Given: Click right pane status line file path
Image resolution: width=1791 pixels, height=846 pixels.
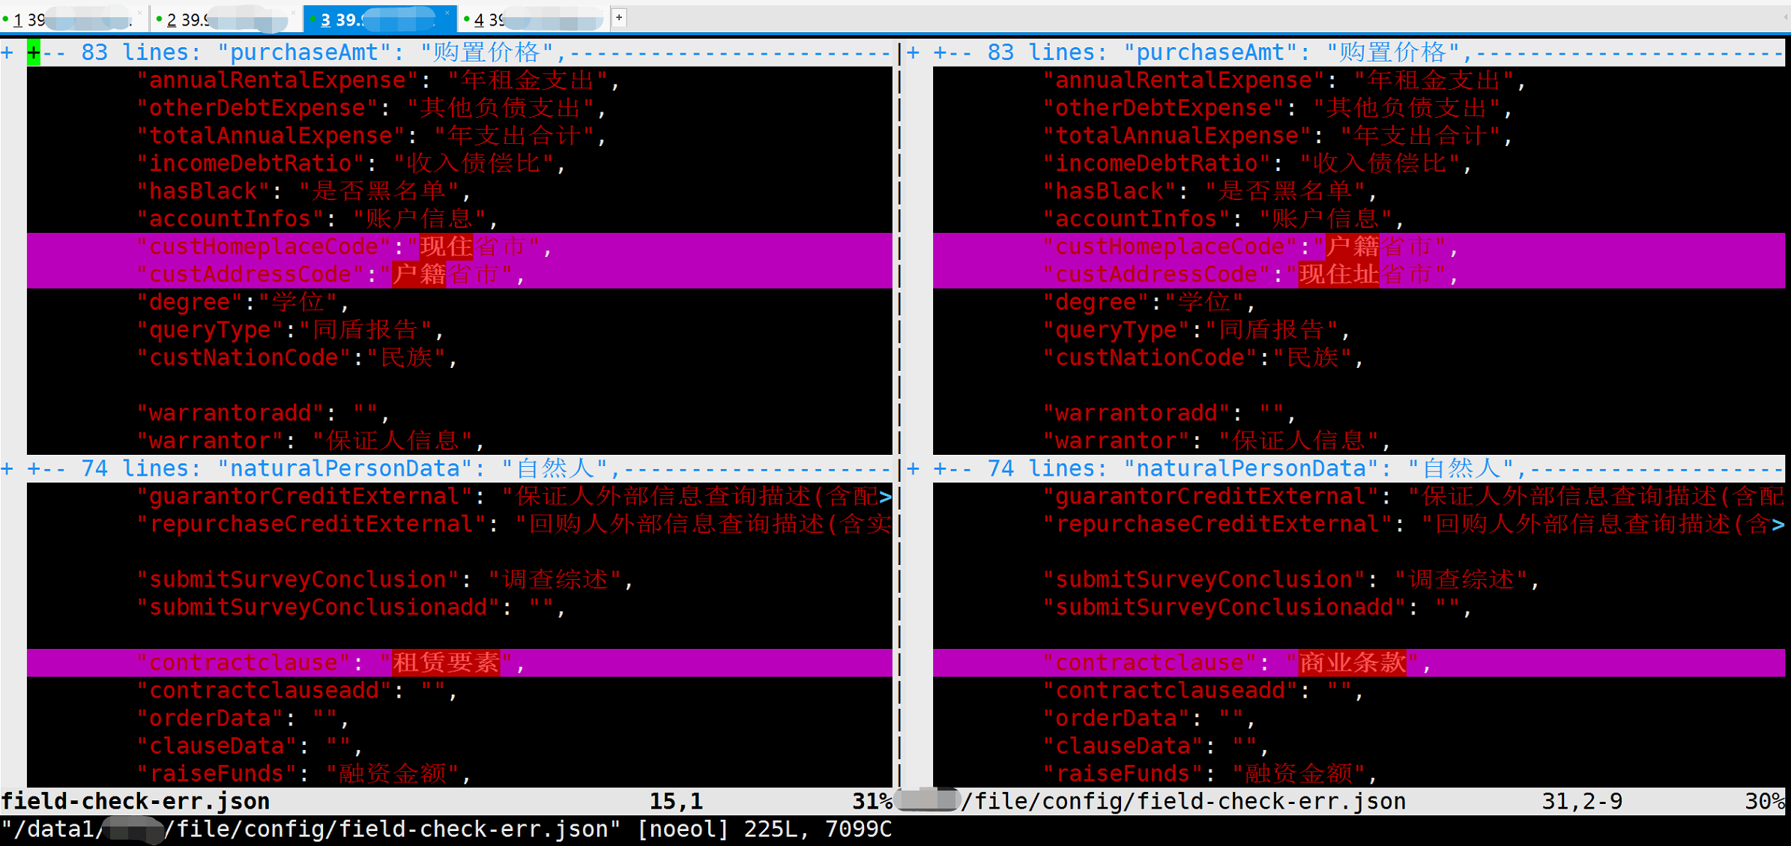Looking at the screenshot, I should pyautogui.click(x=1184, y=801).
